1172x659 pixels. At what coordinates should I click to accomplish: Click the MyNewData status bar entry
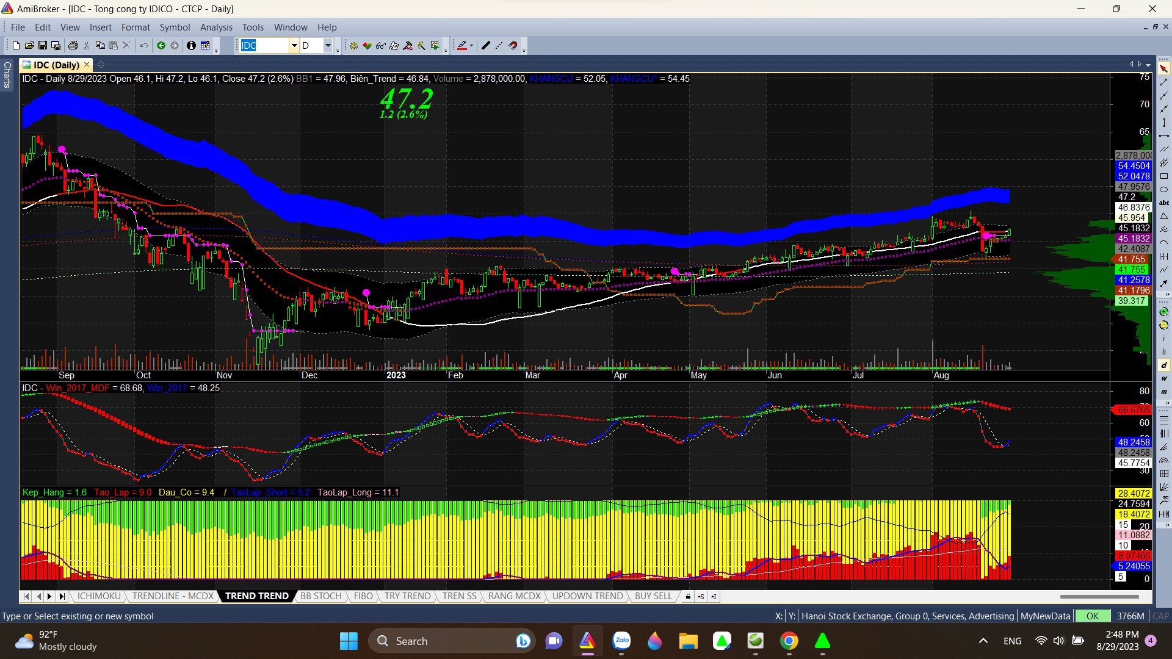tap(1046, 616)
